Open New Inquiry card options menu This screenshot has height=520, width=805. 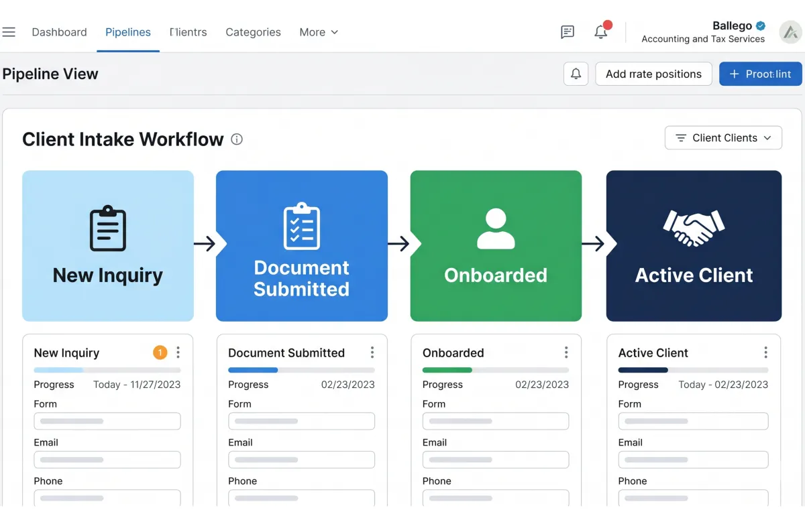pos(178,352)
